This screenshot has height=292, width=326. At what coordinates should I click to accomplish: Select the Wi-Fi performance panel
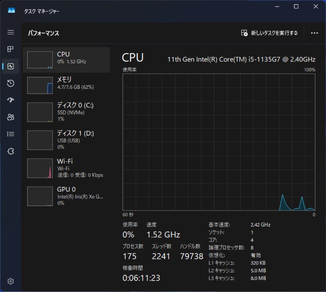point(66,168)
